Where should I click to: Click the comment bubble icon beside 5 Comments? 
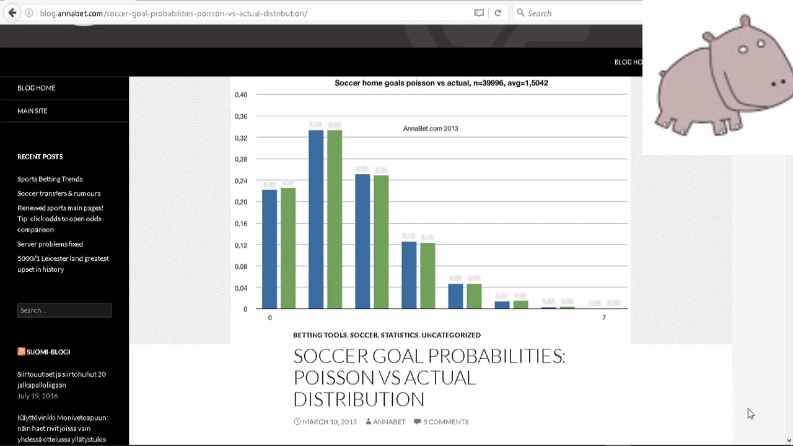pyautogui.click(x=417, y=422)
